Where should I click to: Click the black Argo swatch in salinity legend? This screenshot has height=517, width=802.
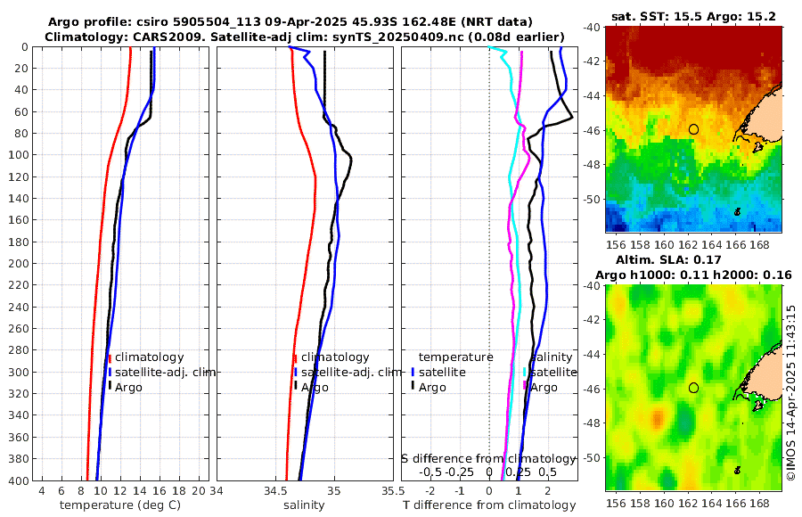pyautogui.click(x=295, y=386)
